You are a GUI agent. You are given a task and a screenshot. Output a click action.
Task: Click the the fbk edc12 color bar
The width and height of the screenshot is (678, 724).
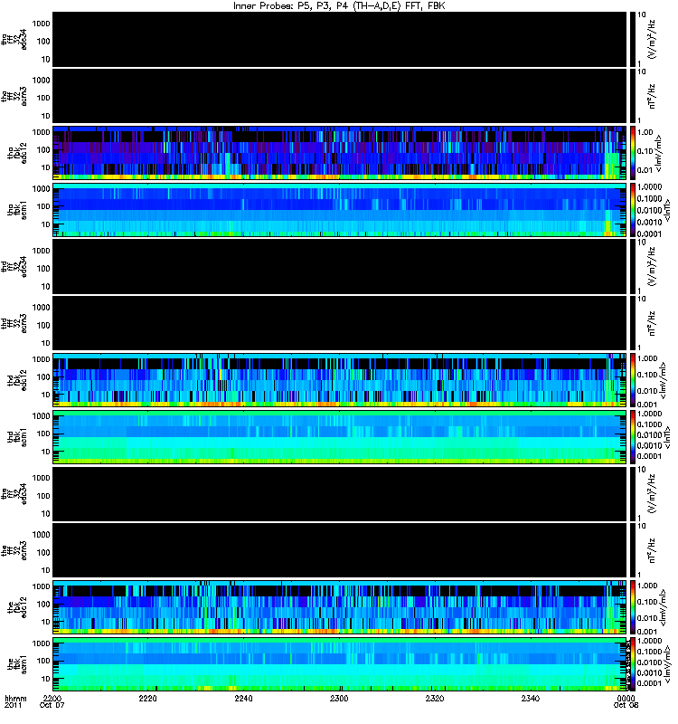633,607
